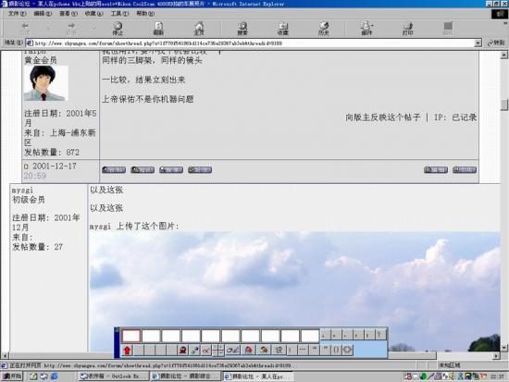Click the 邮件 mail toolbar icon
The image size is (509, 382).
coord(366,29)
